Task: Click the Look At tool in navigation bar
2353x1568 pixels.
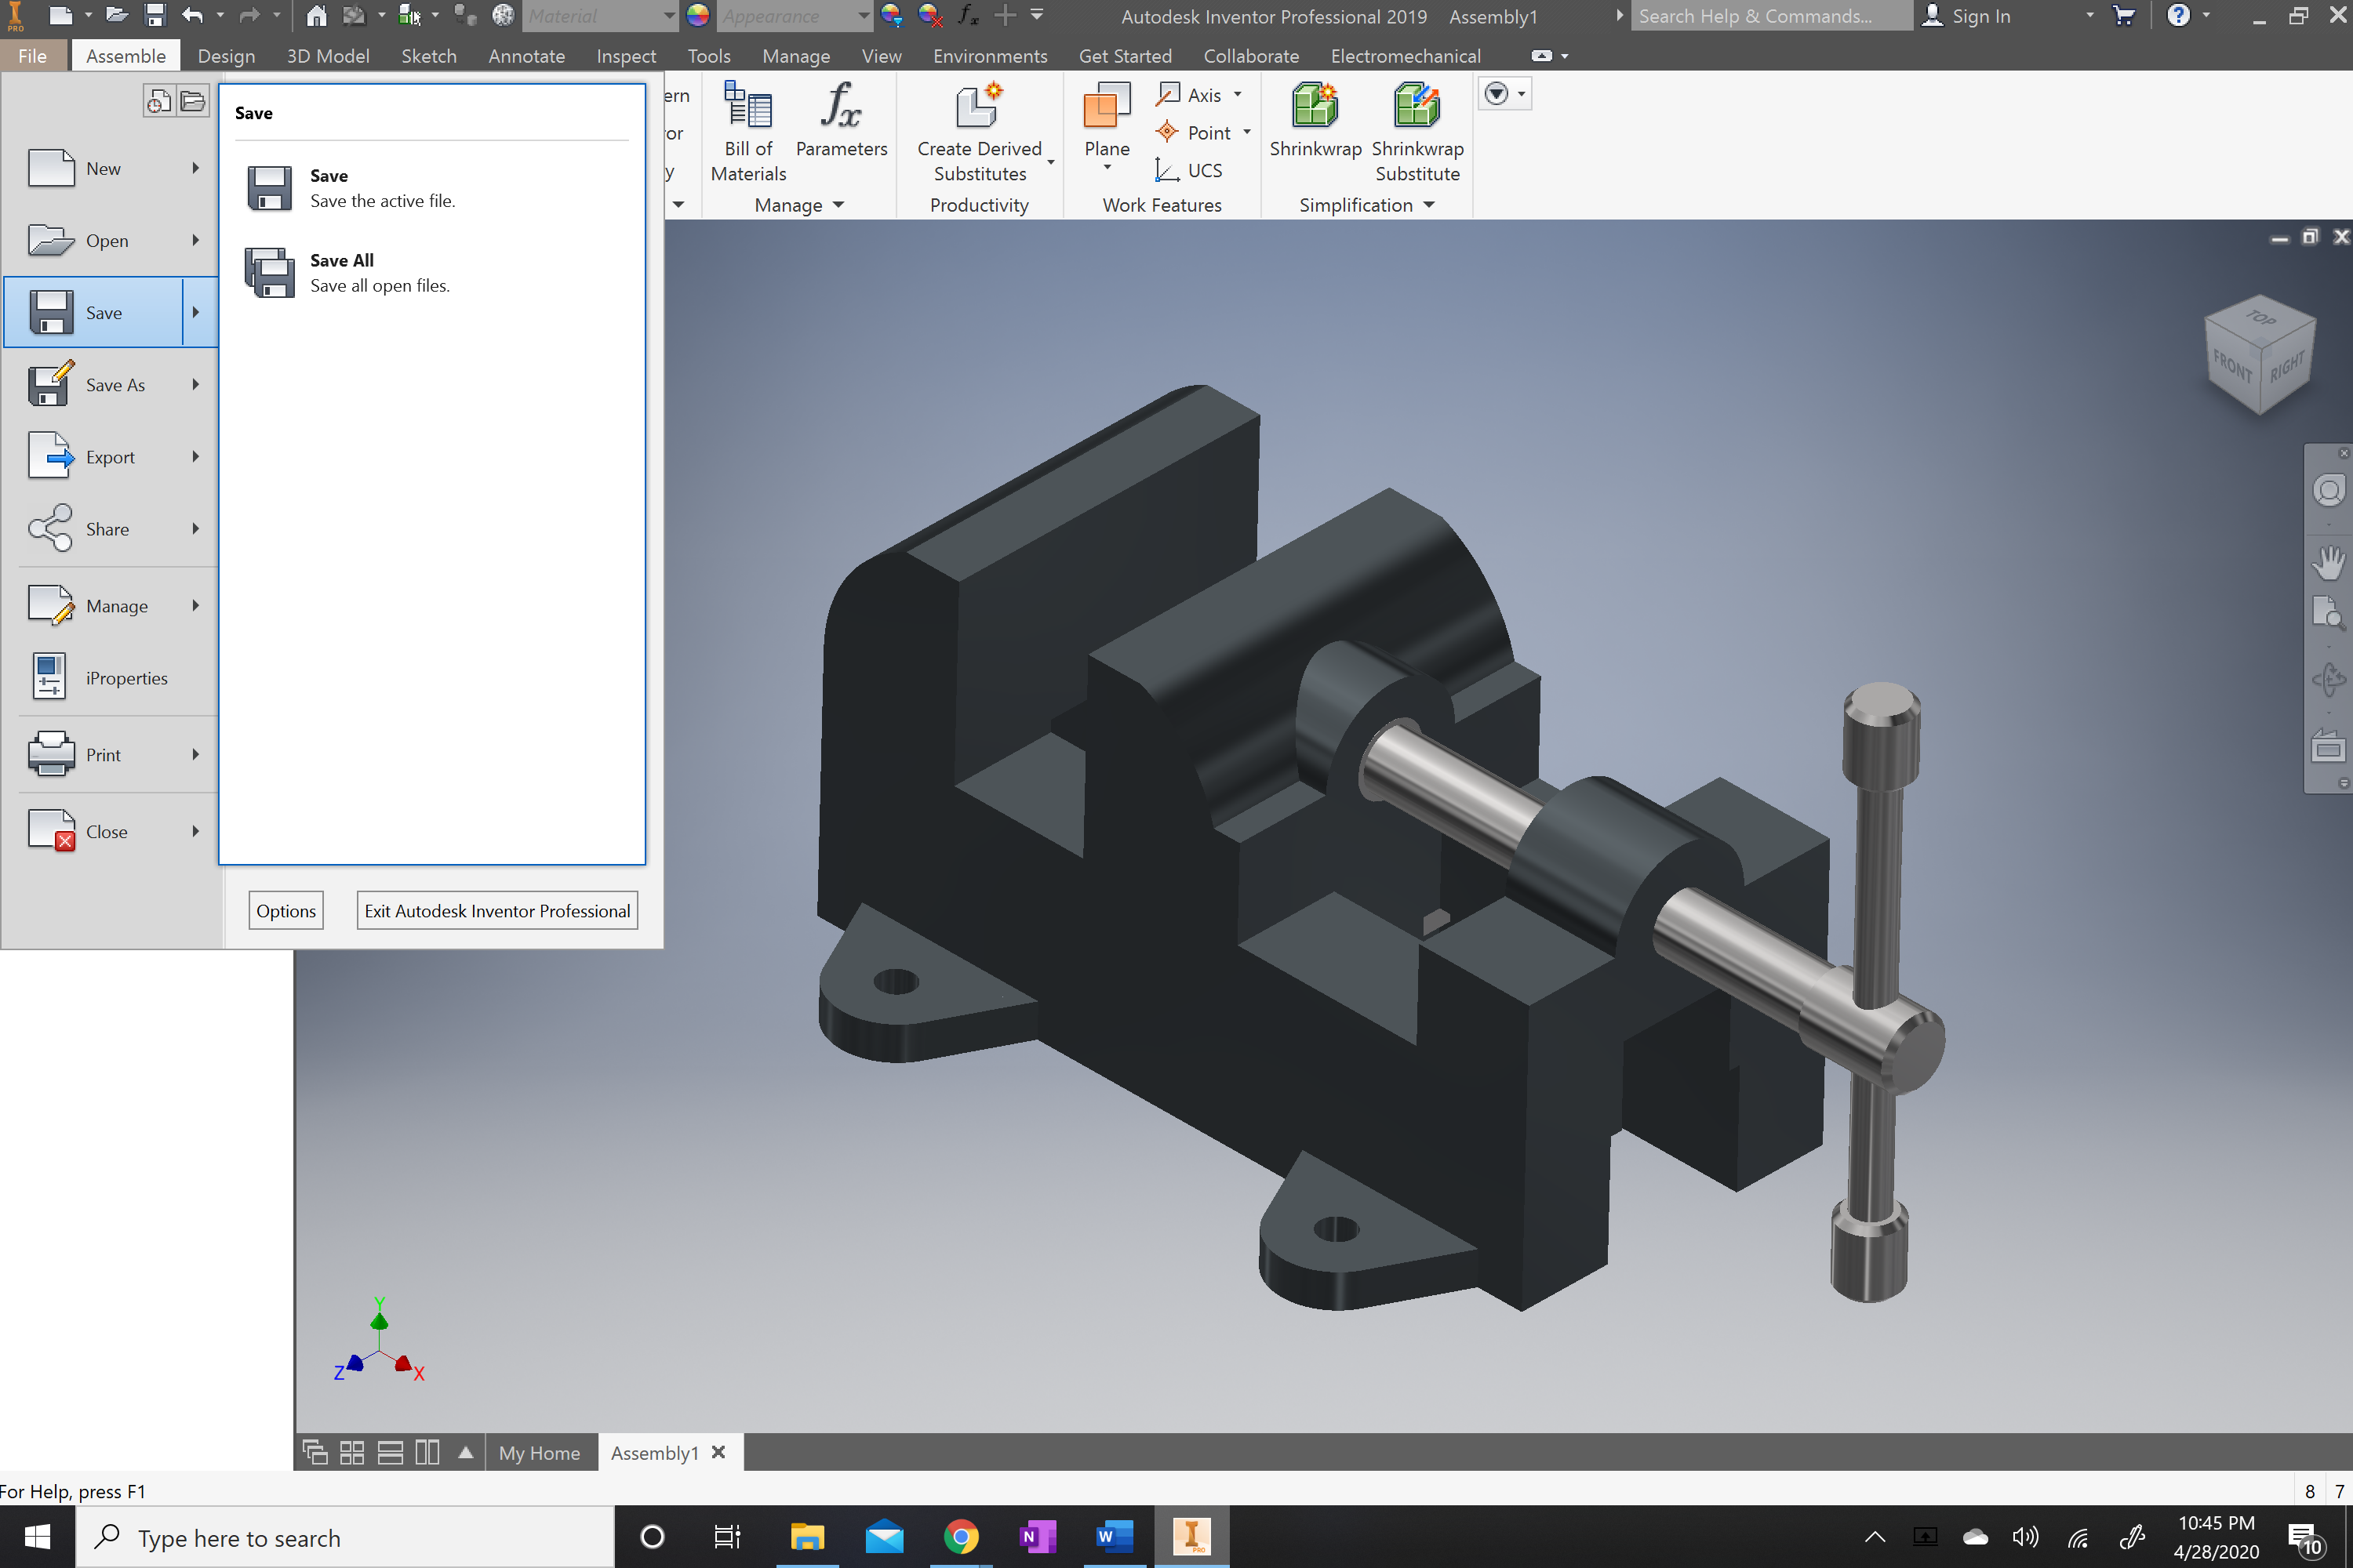Action: coord(2329,746)
